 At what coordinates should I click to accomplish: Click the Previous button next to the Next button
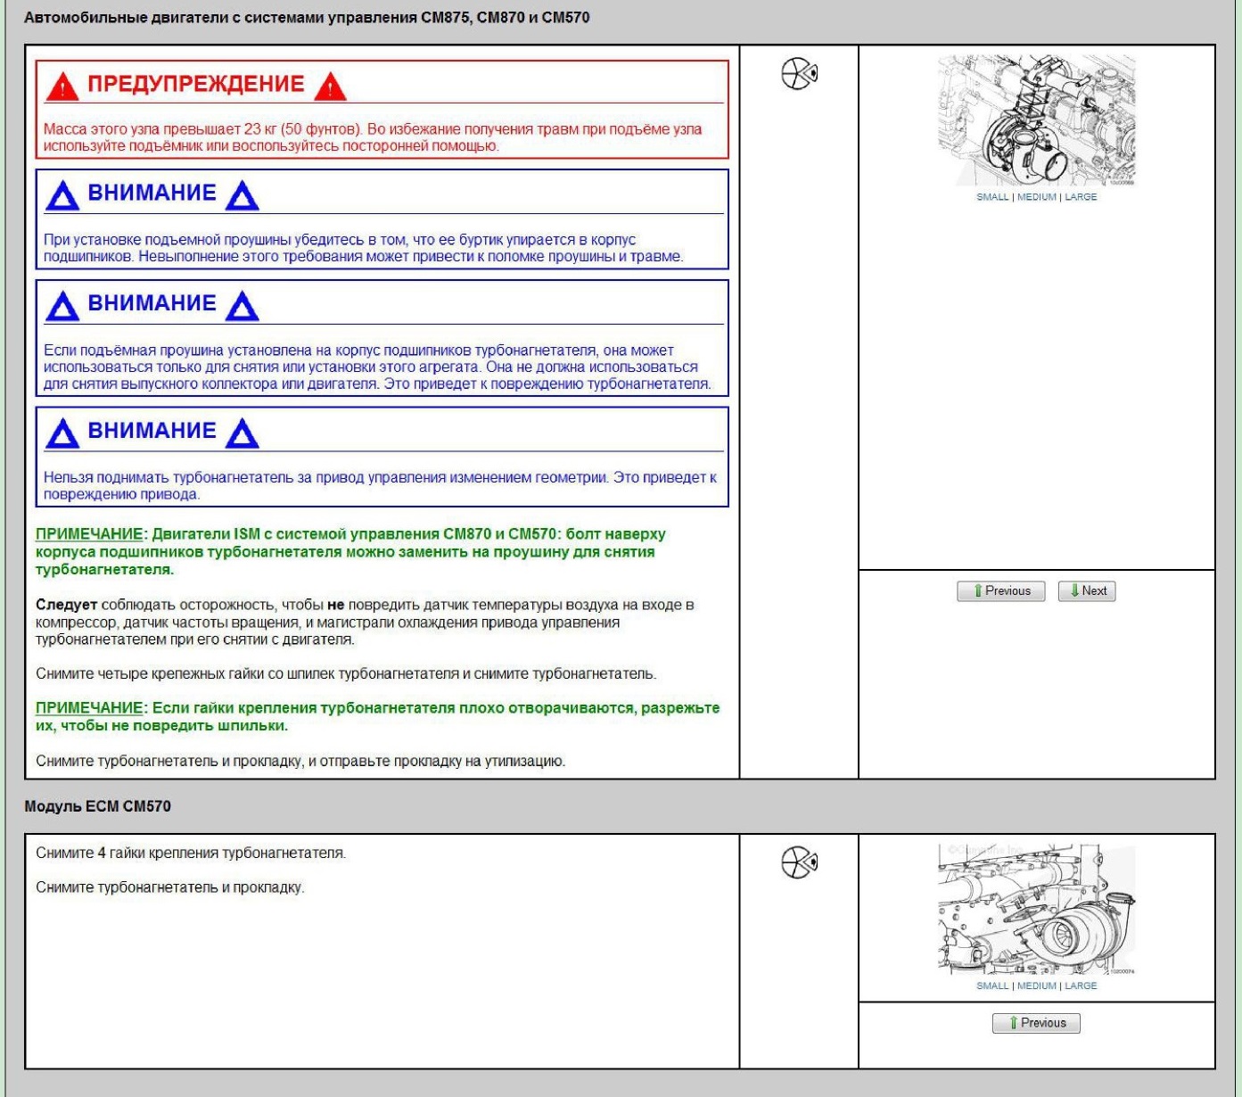point(1001,591)
